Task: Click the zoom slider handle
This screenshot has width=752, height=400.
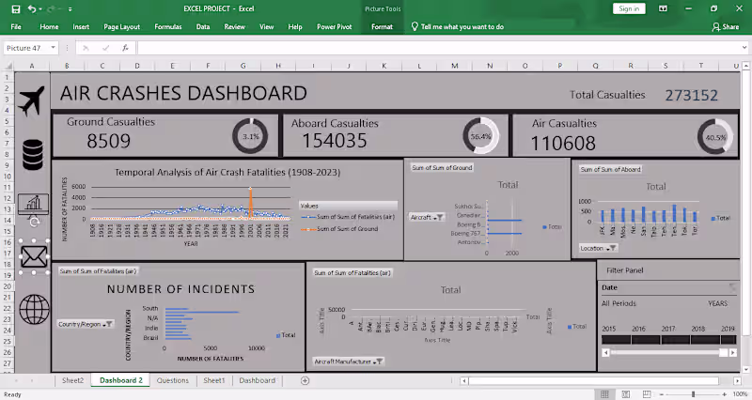Action: 693,394
